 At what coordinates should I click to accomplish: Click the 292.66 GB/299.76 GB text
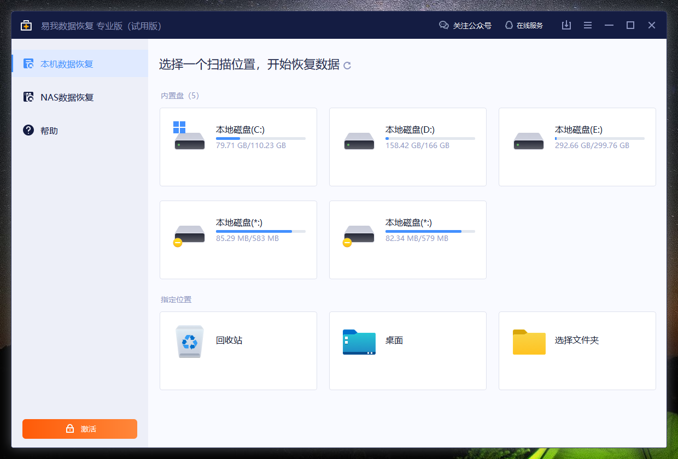[592, 145]
